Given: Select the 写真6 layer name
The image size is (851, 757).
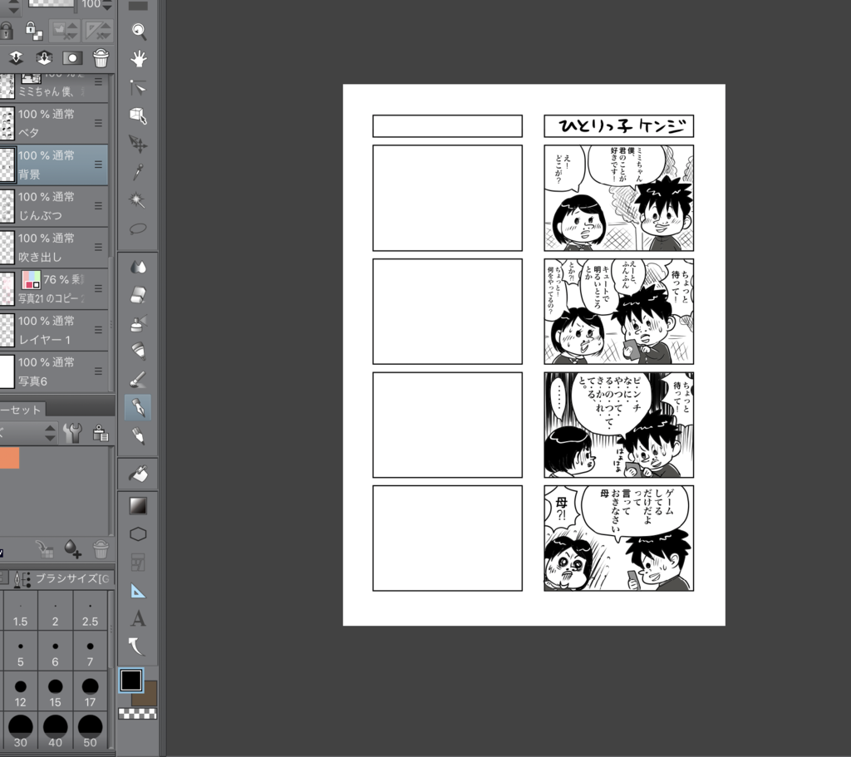Looking at the screenshot, I should (33, 381).
